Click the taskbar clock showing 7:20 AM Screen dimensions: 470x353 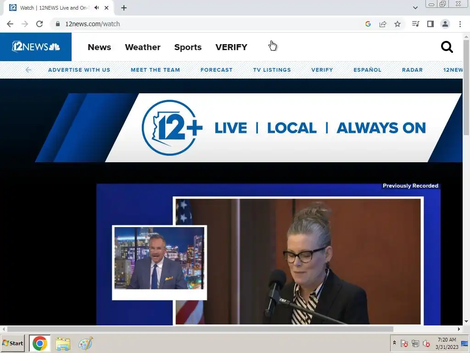[x=447, y=343]
